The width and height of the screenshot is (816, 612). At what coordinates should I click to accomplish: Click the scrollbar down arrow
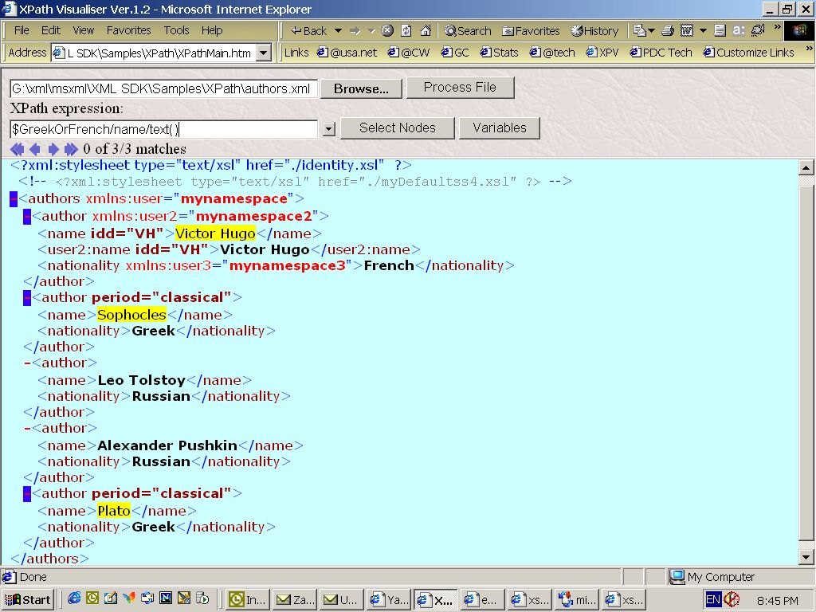pos(806,557)
